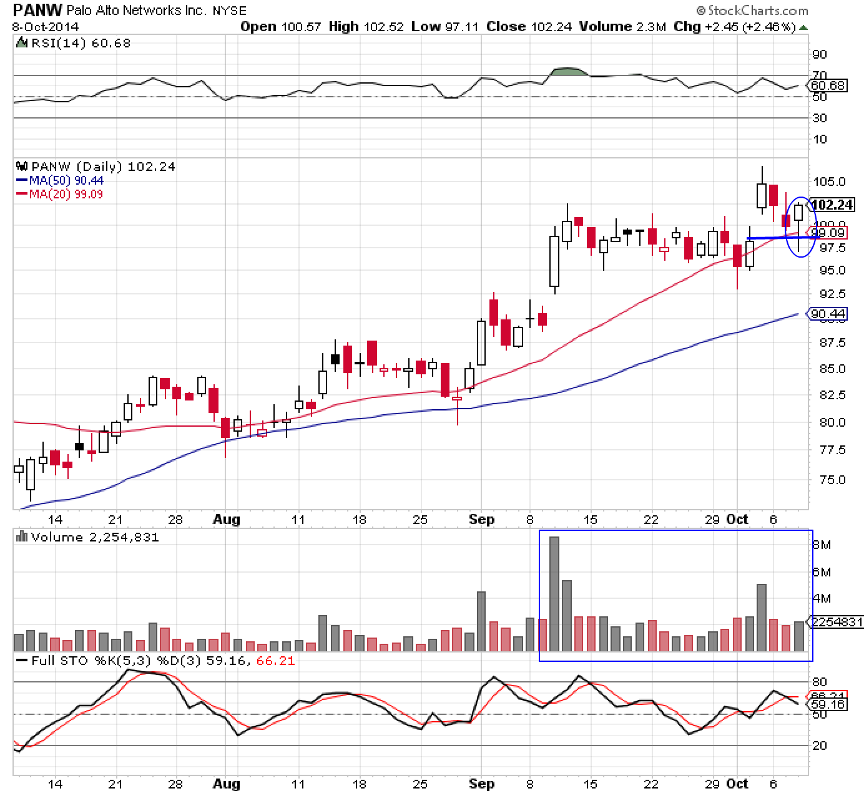Click the 6M volume axis label
Viewport: 864px width, 791px height.
coord(822,572)
